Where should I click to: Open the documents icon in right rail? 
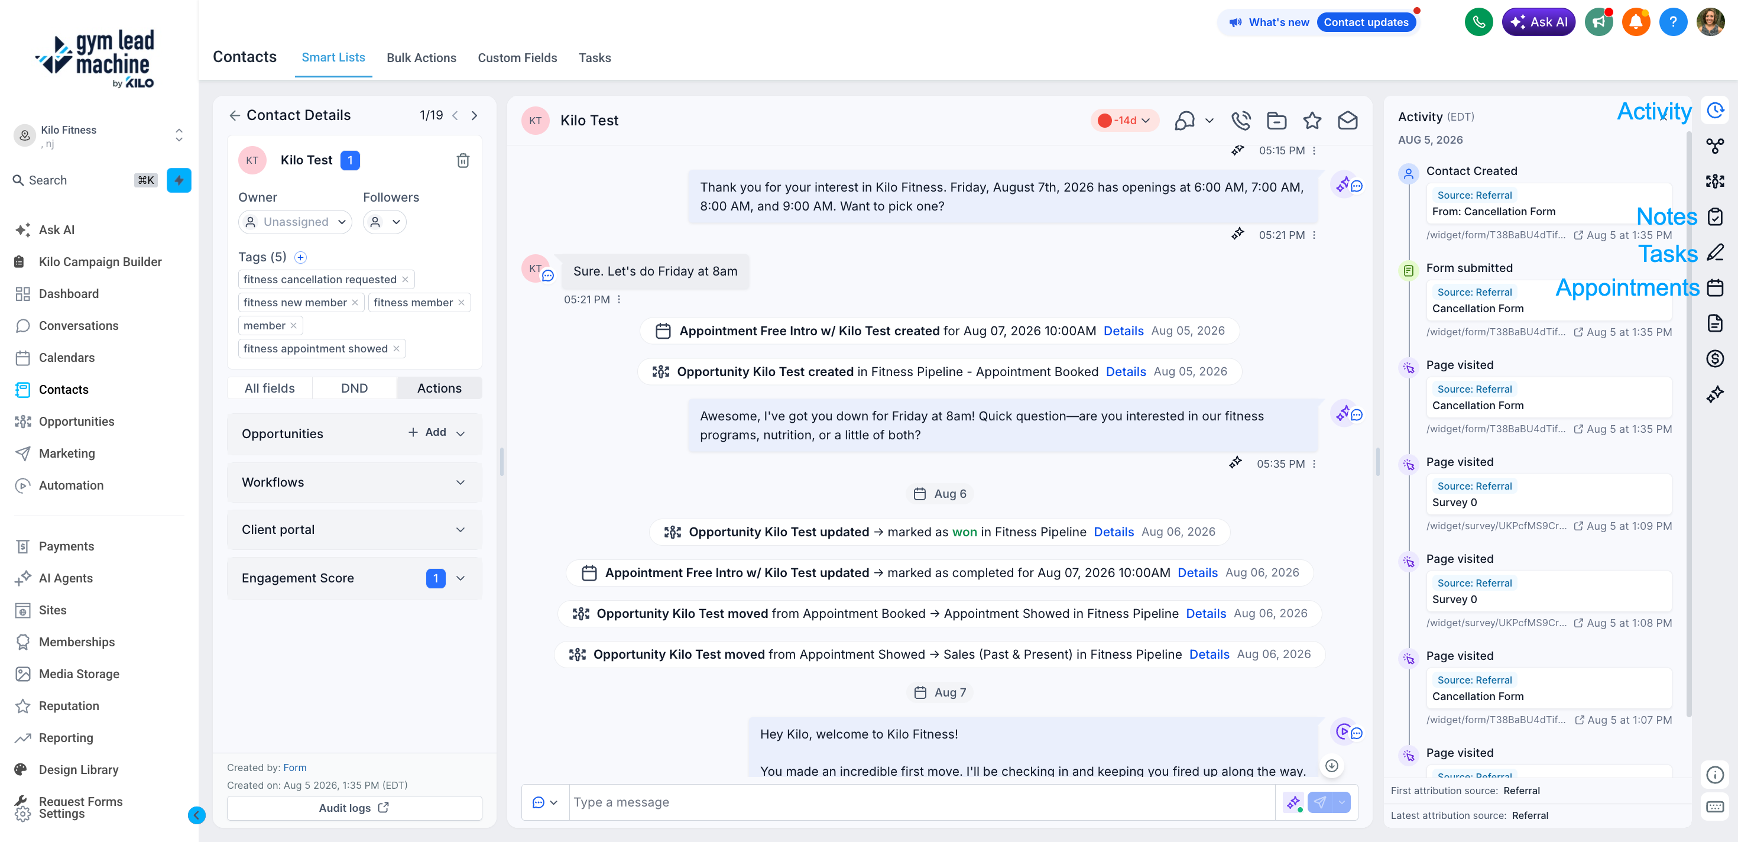pos(1715,322)
